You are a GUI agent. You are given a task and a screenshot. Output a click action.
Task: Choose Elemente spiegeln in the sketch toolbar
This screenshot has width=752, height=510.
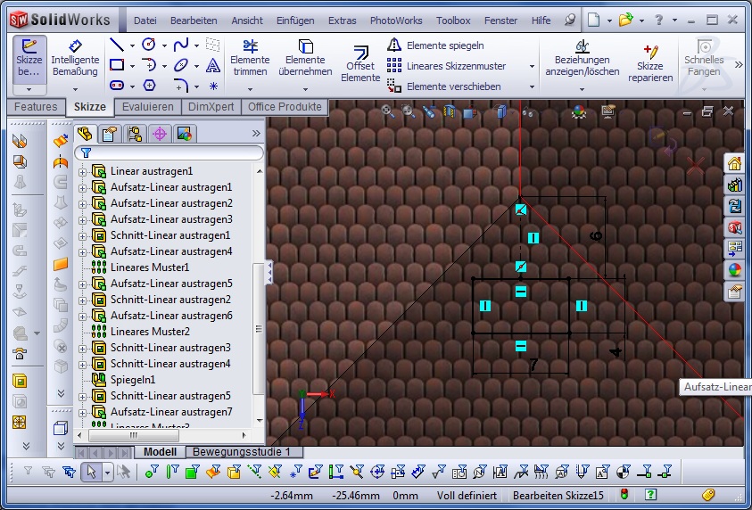pyautogui.click(x=444, y=45)
